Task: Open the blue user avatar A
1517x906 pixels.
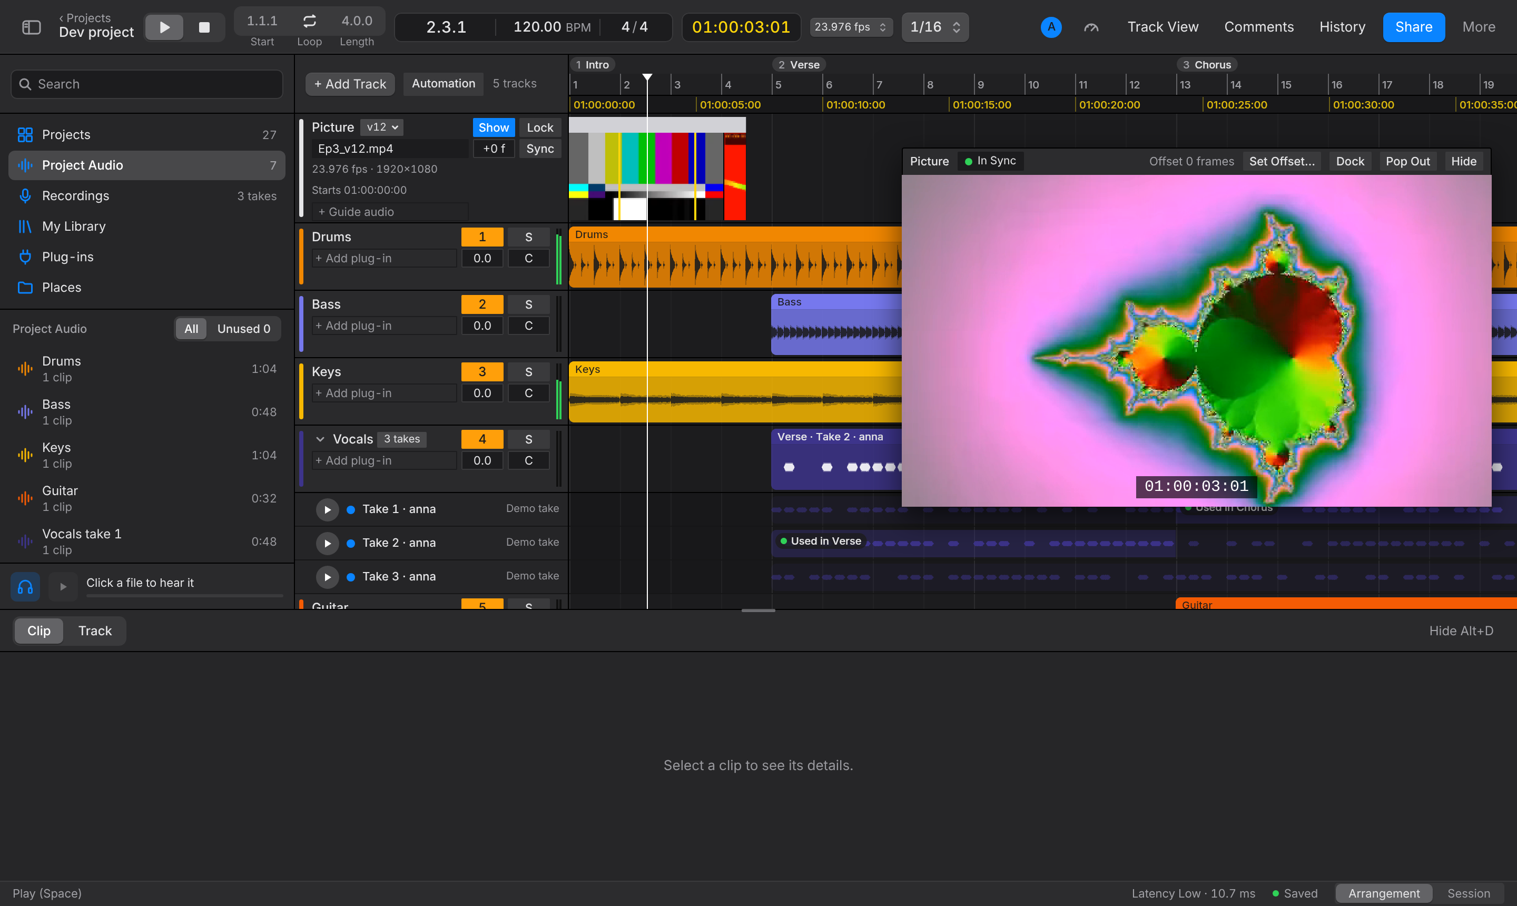Action: point(1051,27)
